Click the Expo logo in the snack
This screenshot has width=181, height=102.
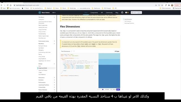pyautogui.click(x=117, y=51)
